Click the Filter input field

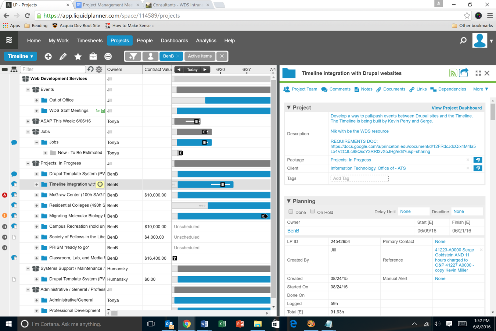tap(53, 69)
